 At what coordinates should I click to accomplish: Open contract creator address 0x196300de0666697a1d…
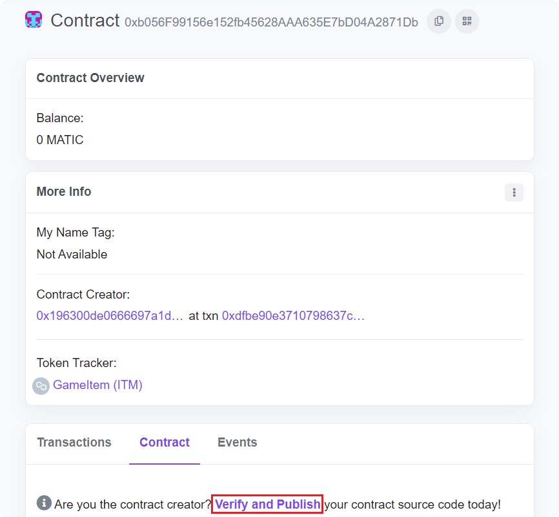click(x=110, y=316)
